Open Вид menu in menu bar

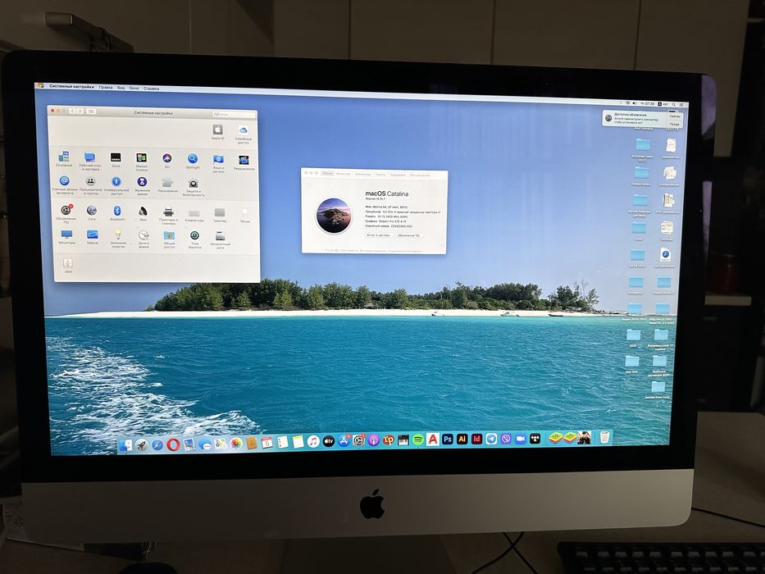click(121, 88)
